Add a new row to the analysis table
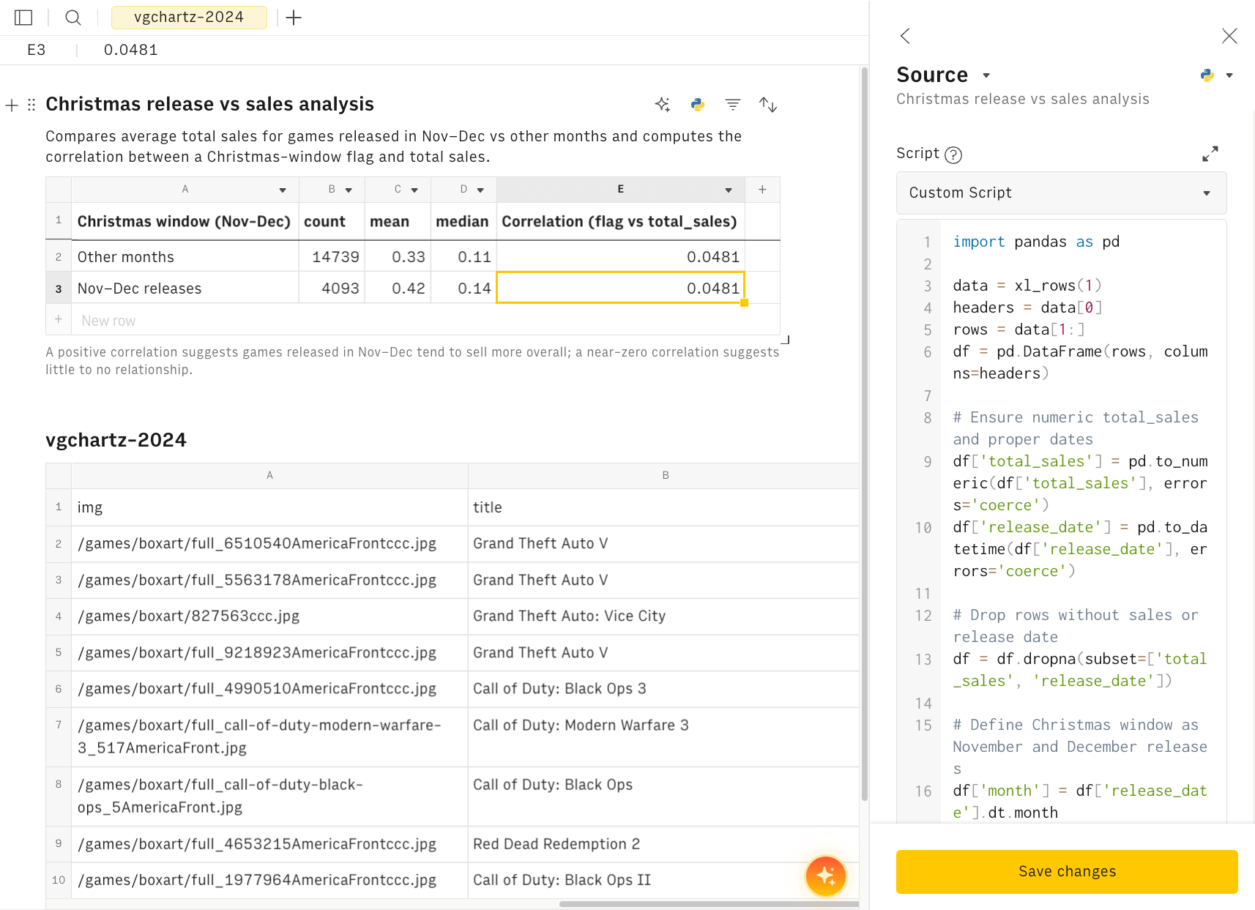Screen dimensions: 1255x910 [58, 319]
